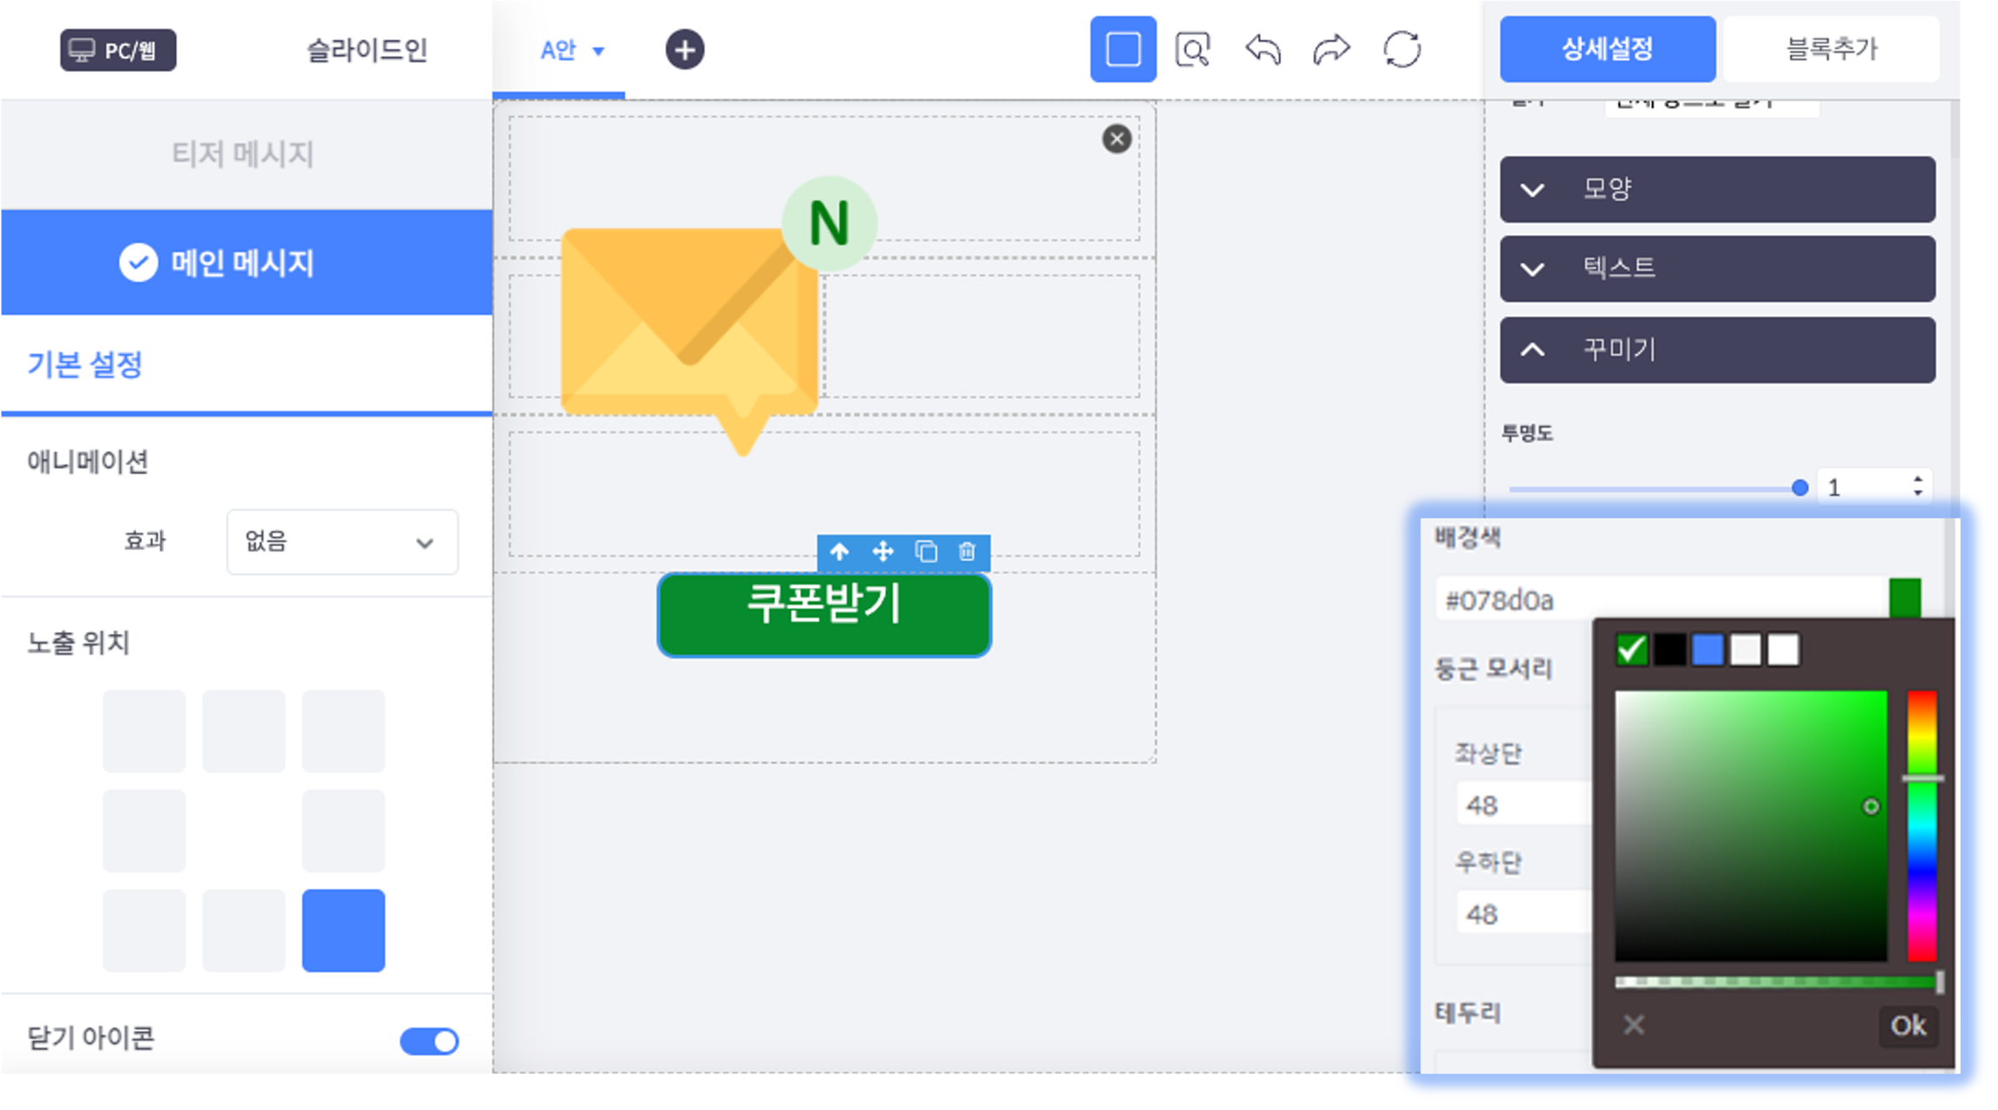Click the move-up arrow on block toolbar
Screen dimensions: 1998x1110
point(839,552)
